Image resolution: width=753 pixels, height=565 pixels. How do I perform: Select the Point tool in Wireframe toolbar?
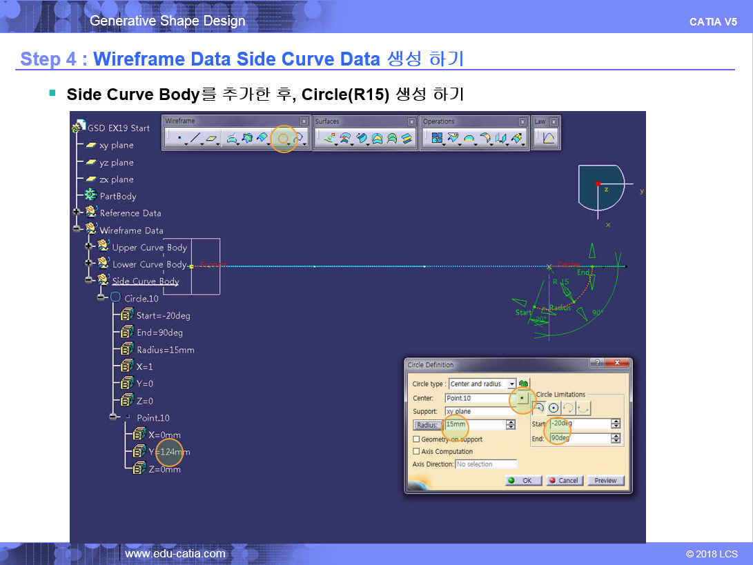coord(179,139)
